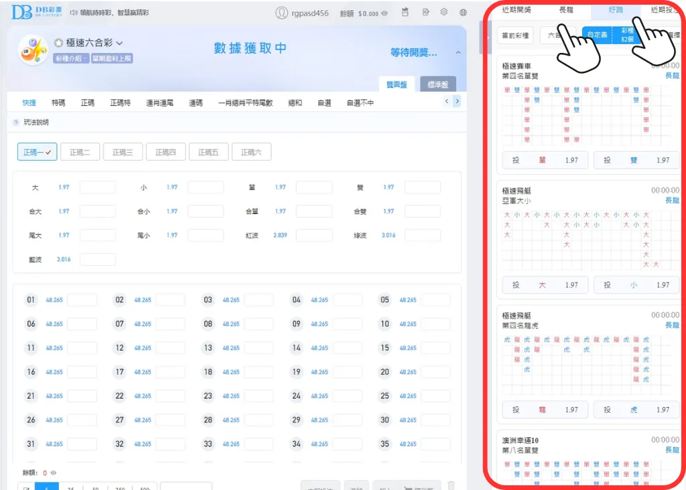Click the trash icon to clear bet slip
Viewport: 686px width, 490px height.
[450, 483]
